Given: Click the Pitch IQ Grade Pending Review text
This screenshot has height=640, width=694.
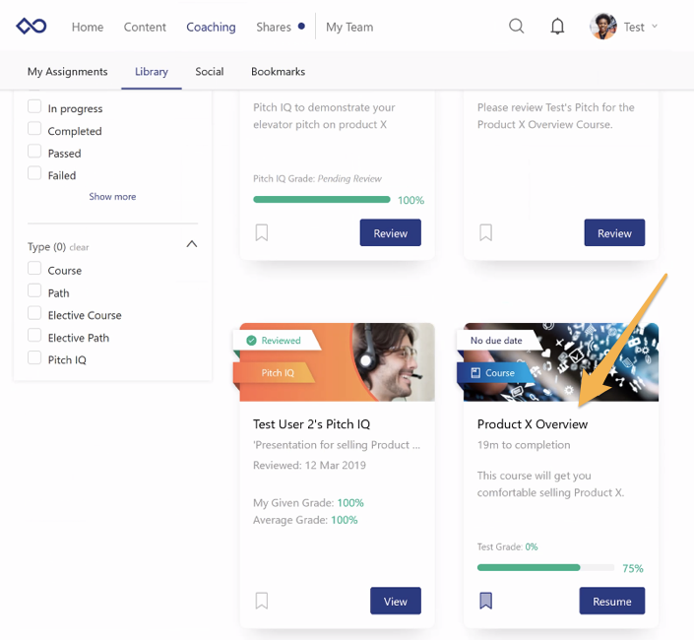Looking at the screenshot, I should [317, 178].
